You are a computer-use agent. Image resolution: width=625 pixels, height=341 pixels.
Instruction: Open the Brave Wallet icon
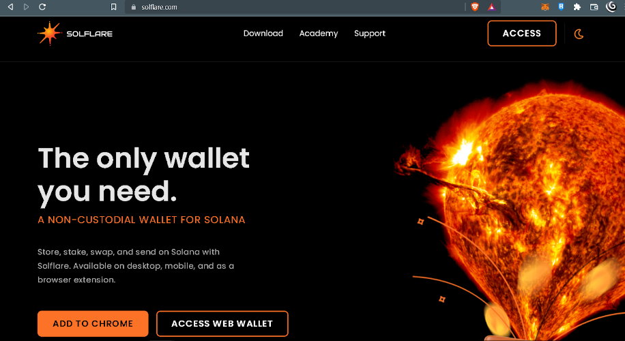click(594, 7)
